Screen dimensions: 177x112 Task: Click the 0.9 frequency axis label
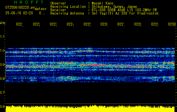pos(3,64)
